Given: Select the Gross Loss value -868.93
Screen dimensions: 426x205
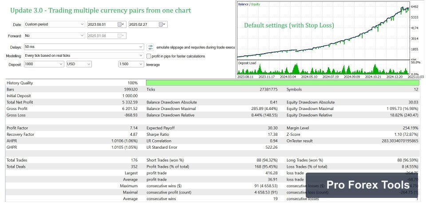Looking at the screenshot, I should (x=131, y=115).
